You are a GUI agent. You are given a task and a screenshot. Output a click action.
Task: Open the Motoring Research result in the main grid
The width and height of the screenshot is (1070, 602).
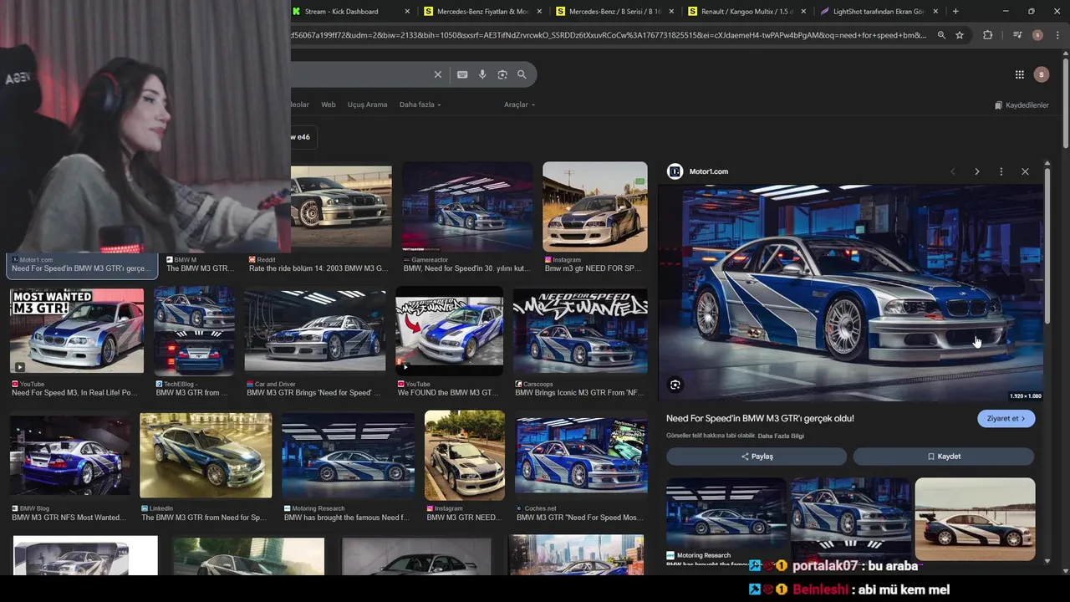coord(348,456)
